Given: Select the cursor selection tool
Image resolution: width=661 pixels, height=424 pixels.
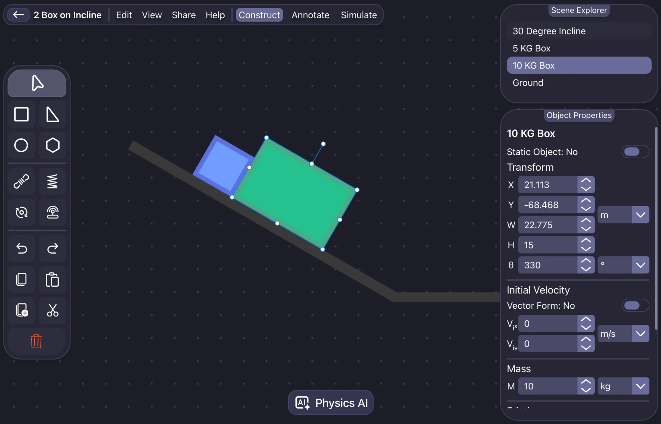Looking at the screenshot, I should click(x=37, y=83).
